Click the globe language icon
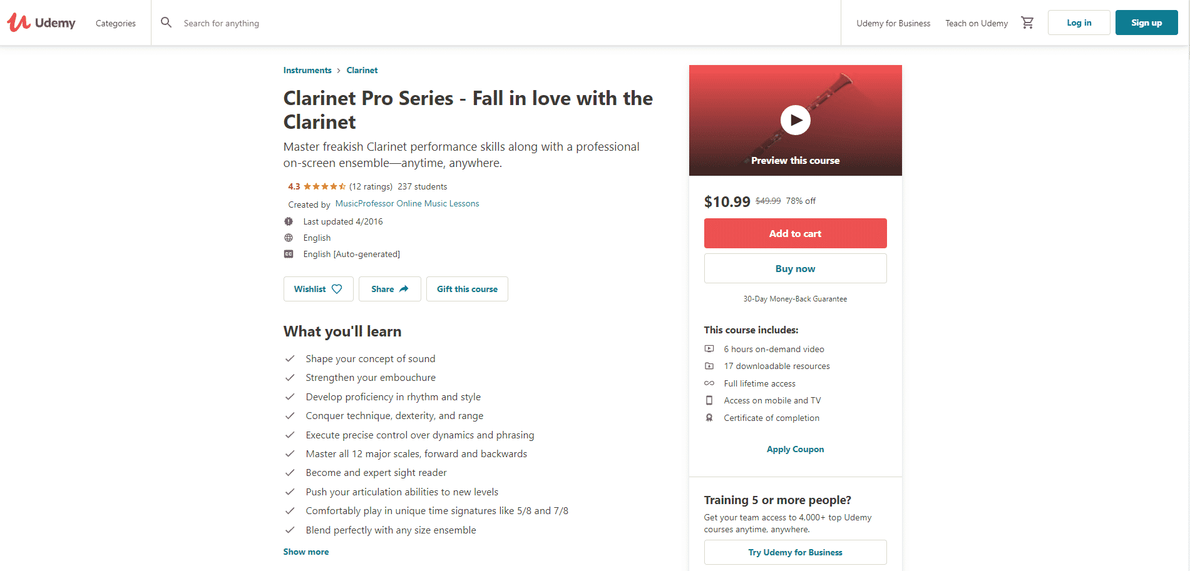The image size is (1190, 571). coord(289,238)
